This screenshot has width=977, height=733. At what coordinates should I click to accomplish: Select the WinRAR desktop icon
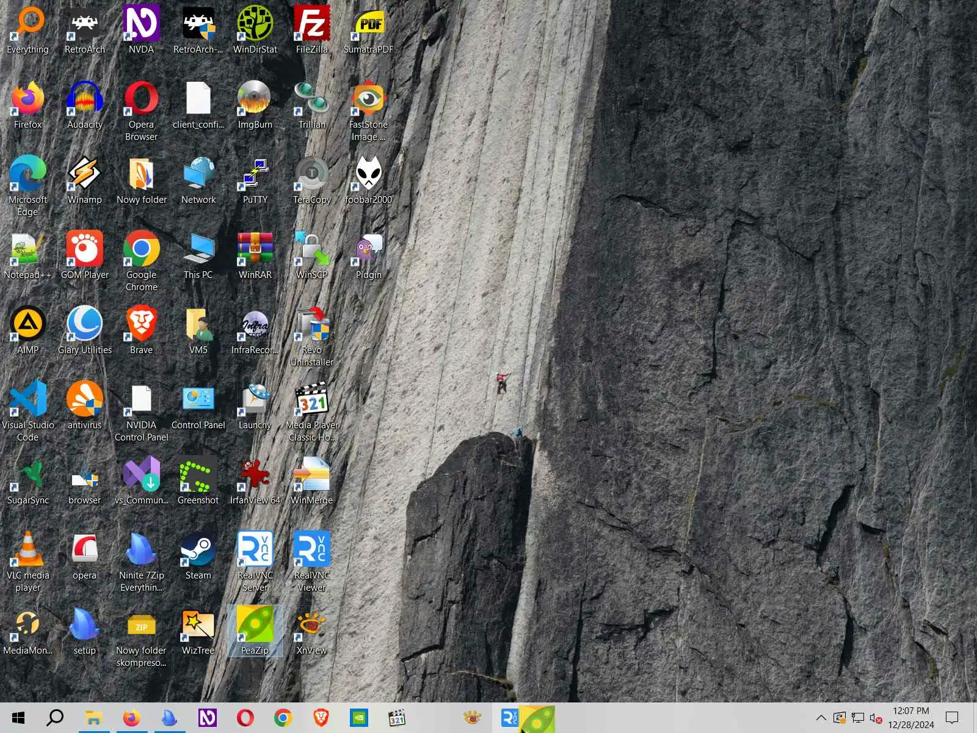[x=255, y=255]
